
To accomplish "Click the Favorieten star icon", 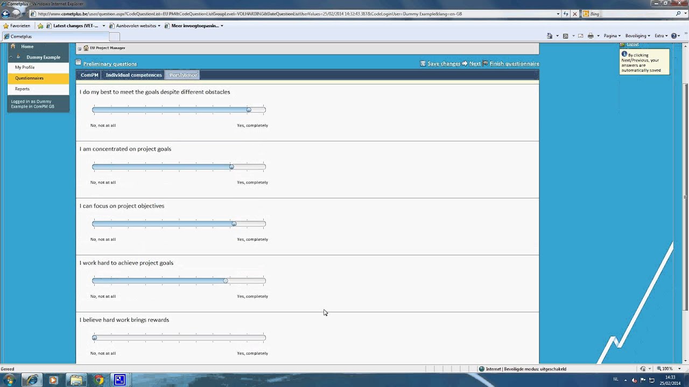I will [x=6, y=25].
